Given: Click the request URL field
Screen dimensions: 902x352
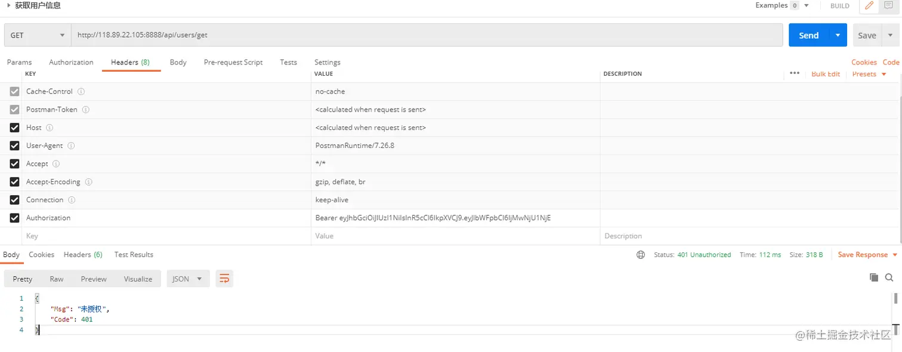Looking at the screenshot, I should pyautogui.click(x=427, y=35).
